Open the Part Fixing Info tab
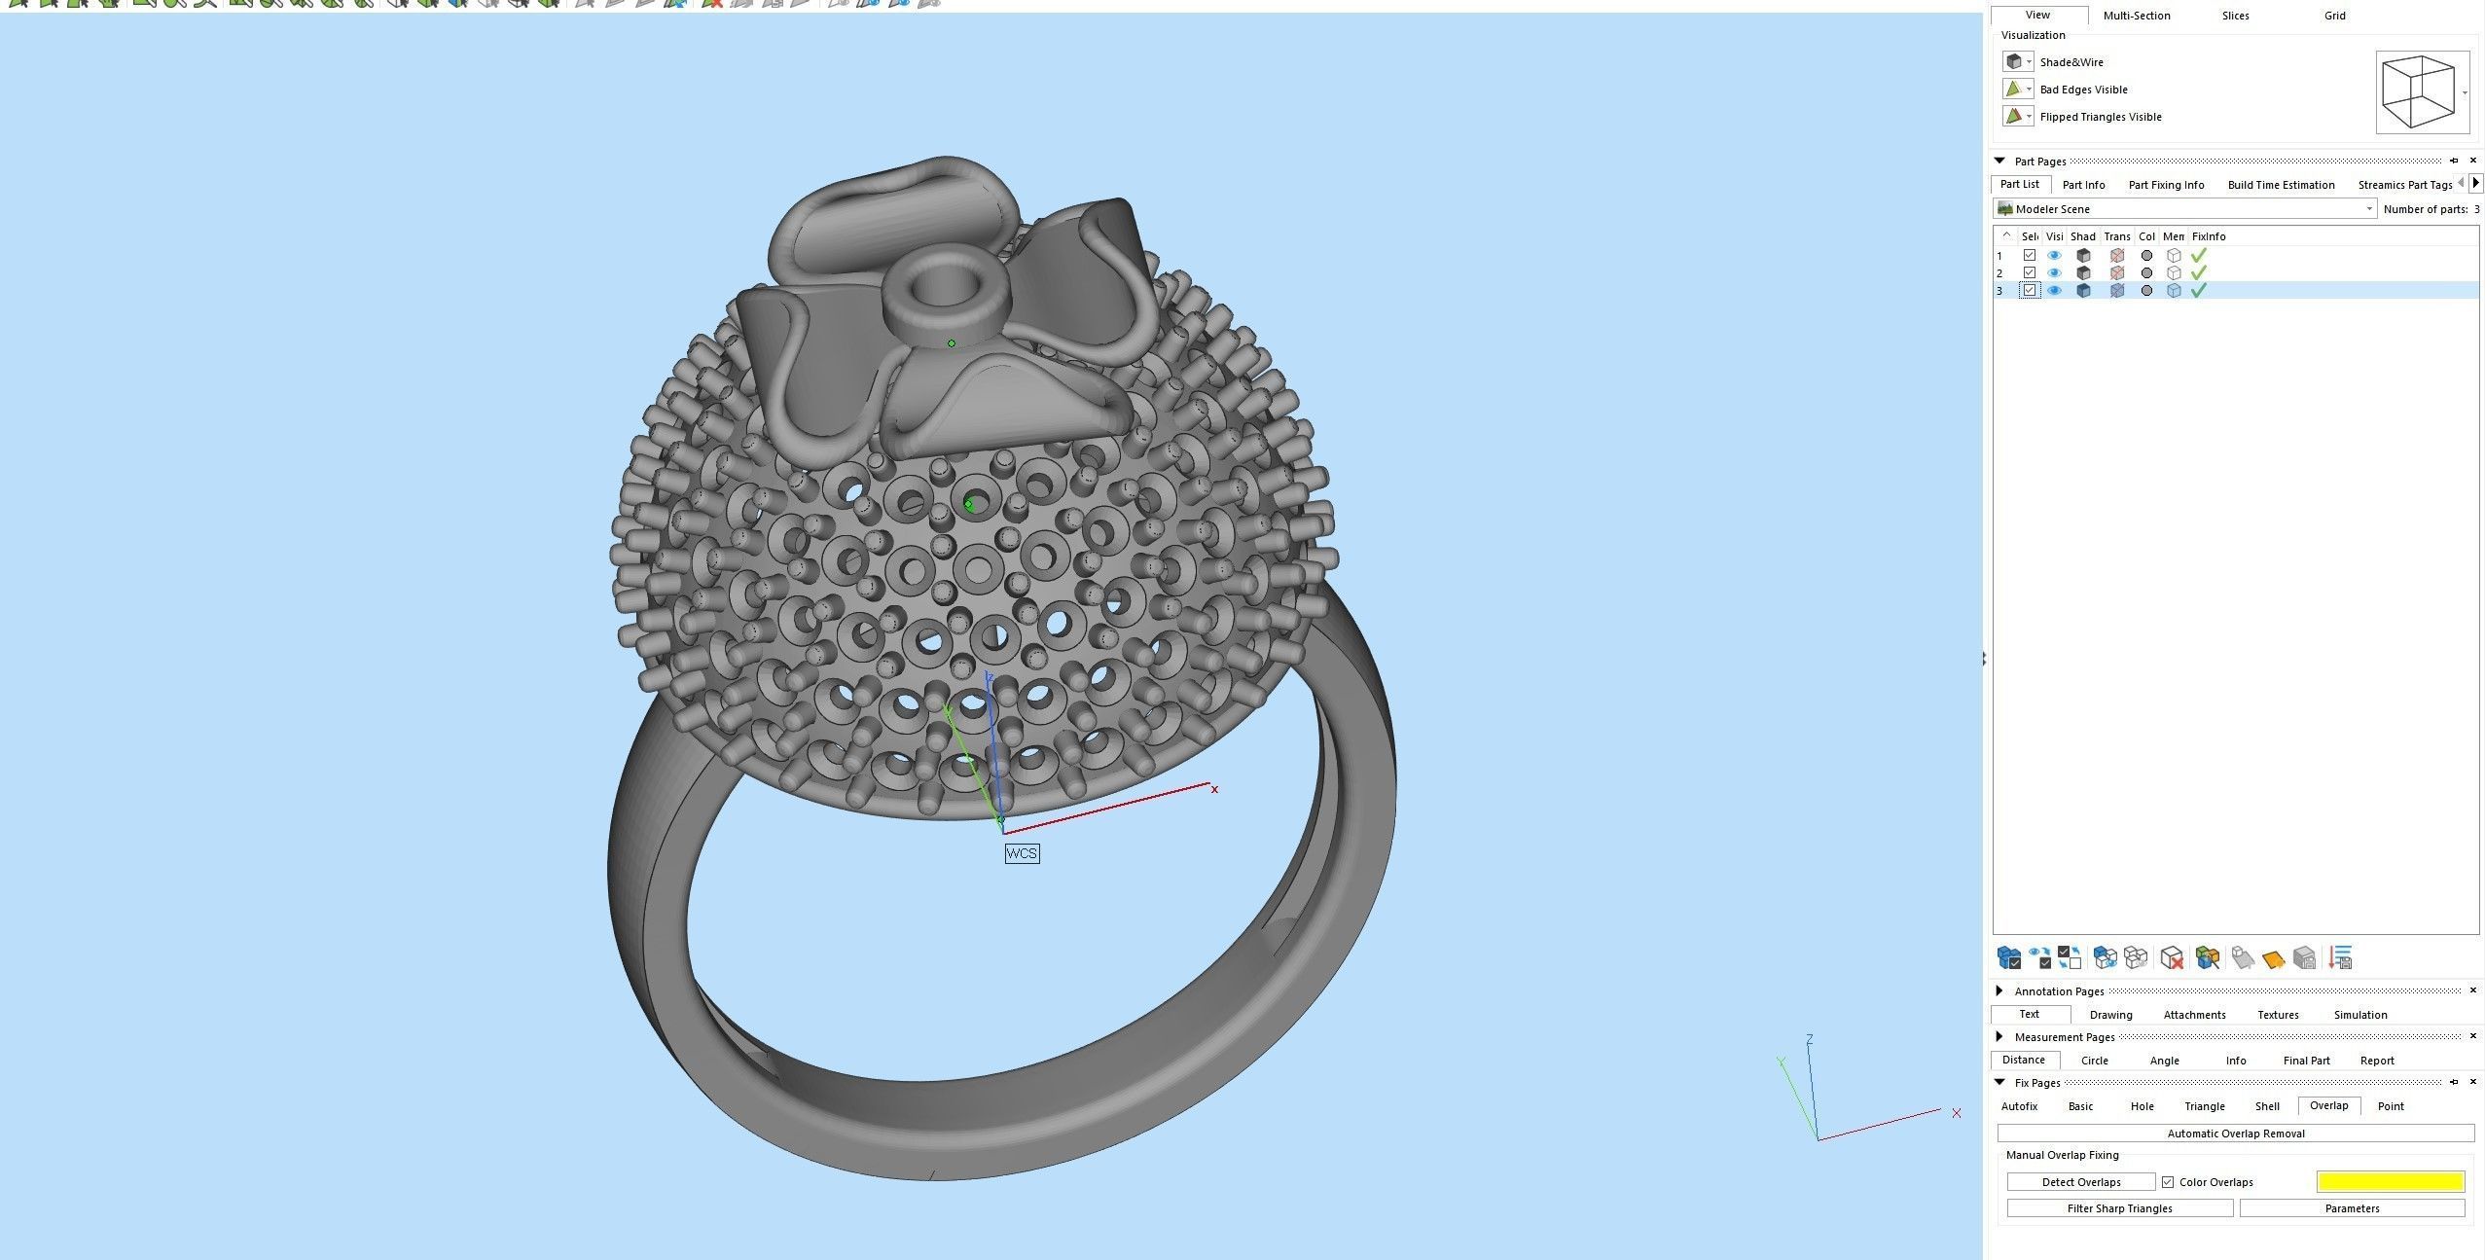The width and height of the screenshot is (2485, 1260). click(x=2166, y=185)
